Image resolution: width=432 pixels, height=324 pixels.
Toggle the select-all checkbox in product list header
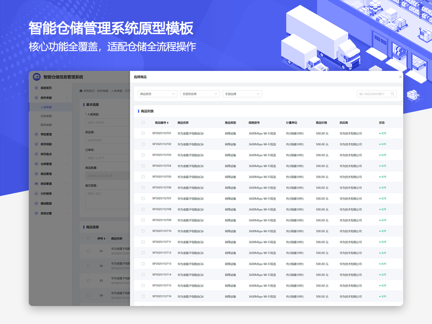click(143, 122)
